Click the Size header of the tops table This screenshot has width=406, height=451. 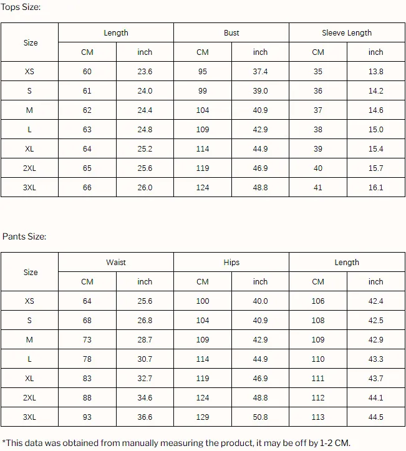(x=30, y=42)
